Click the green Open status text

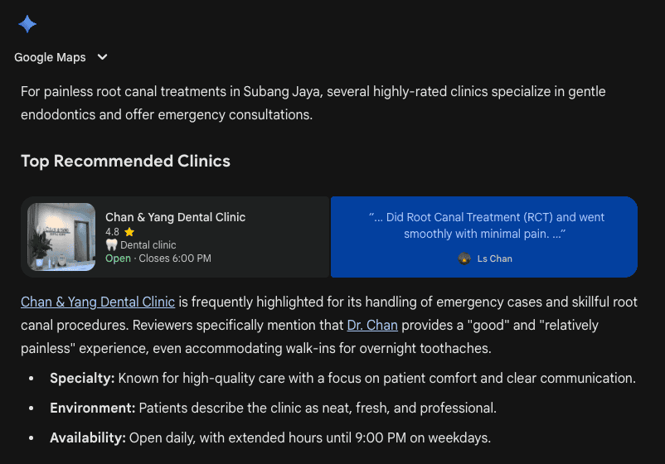(118, 259)
